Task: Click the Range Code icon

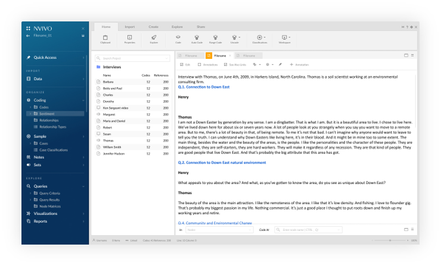Action: click(x=215, y=37)
